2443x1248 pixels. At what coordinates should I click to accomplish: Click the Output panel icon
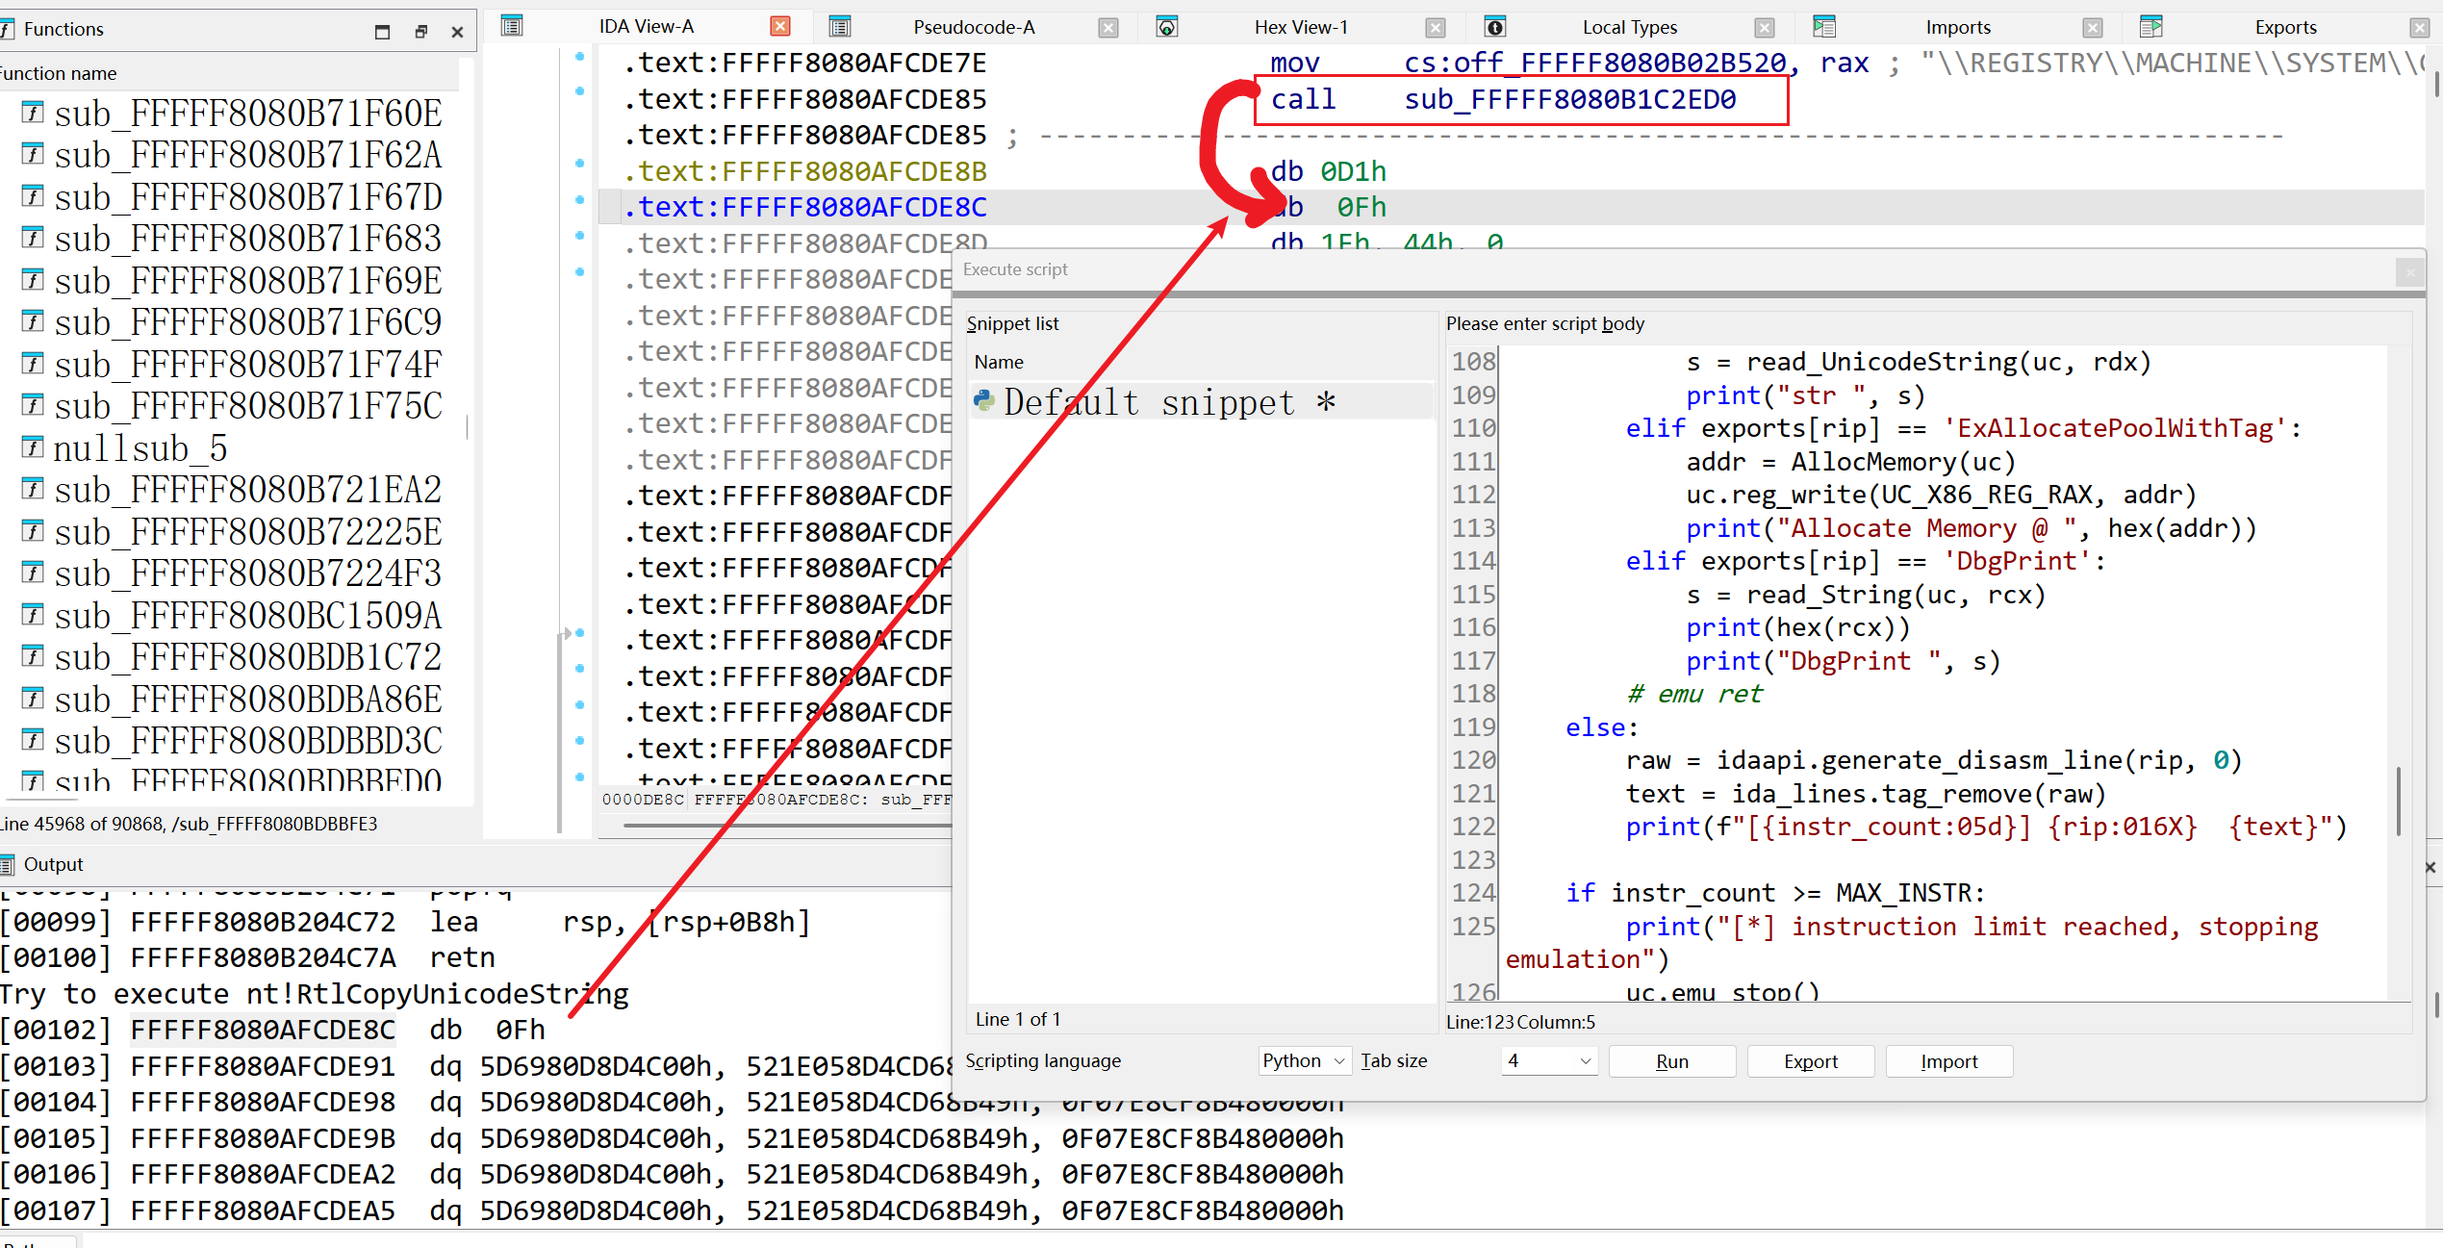[8, 864]
